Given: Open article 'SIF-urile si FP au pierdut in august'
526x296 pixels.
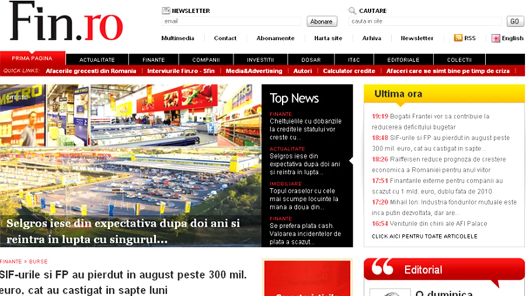Looking at the screenshot, I should tap(123, 282).
